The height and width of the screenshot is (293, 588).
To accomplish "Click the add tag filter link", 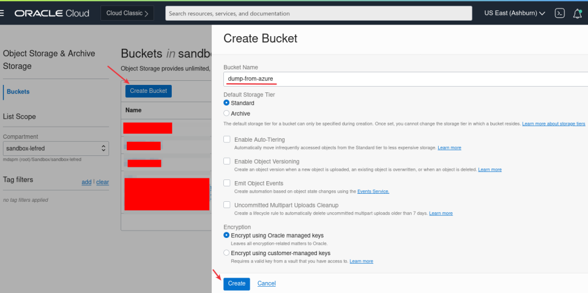I will click(x=87, y=182).
